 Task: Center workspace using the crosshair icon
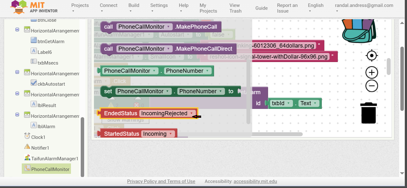point(372,56)
